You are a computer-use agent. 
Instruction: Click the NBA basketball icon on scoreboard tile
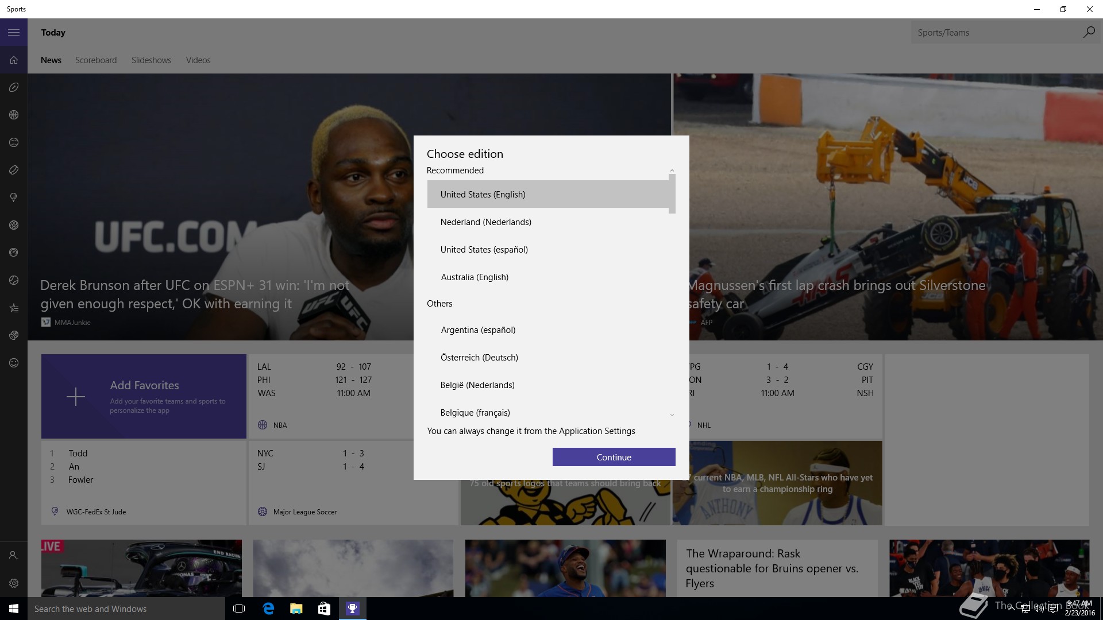(x=263, y=425)
